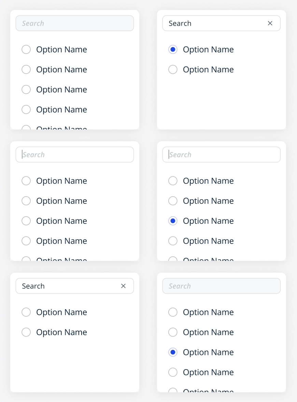Click the greyed search field in top-left panel

click(75, 23)
